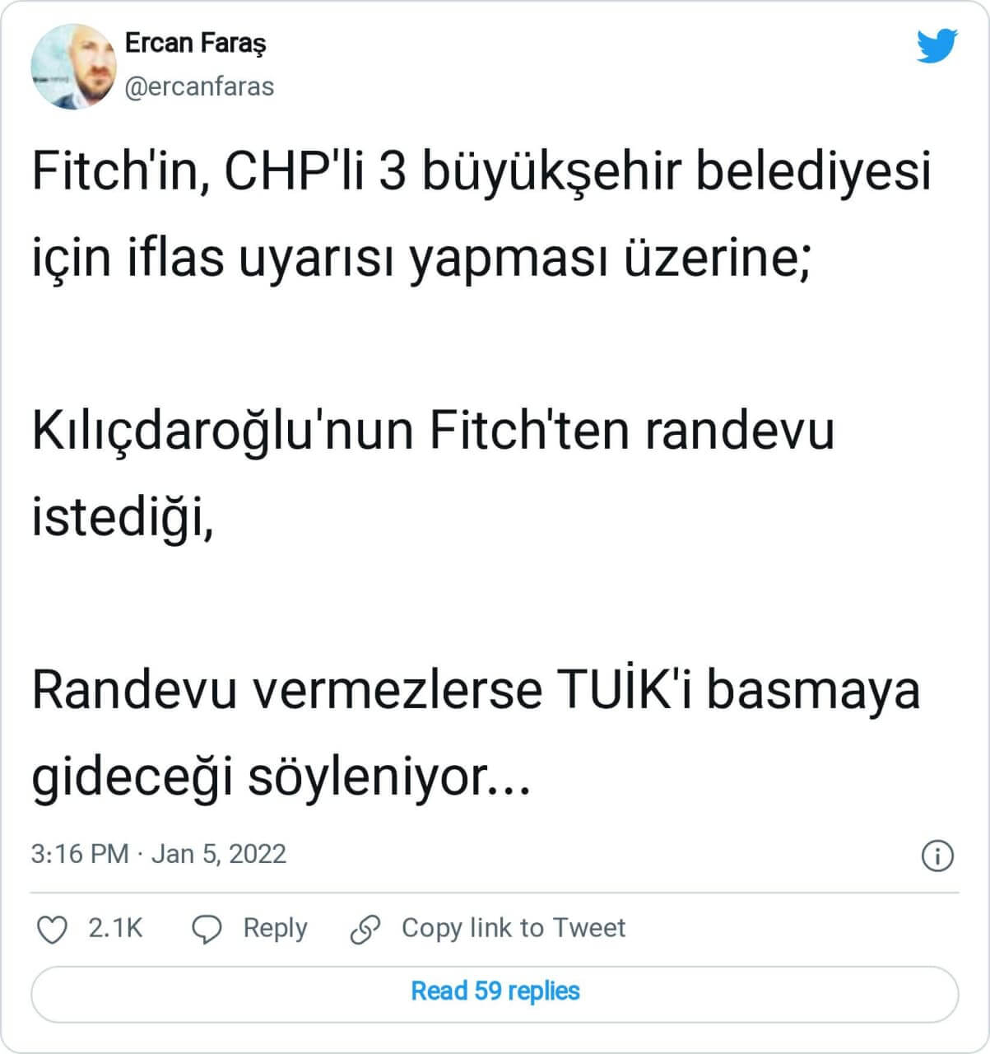Open the @ercanfaras handle link
990x1054 pixels.
199,86
